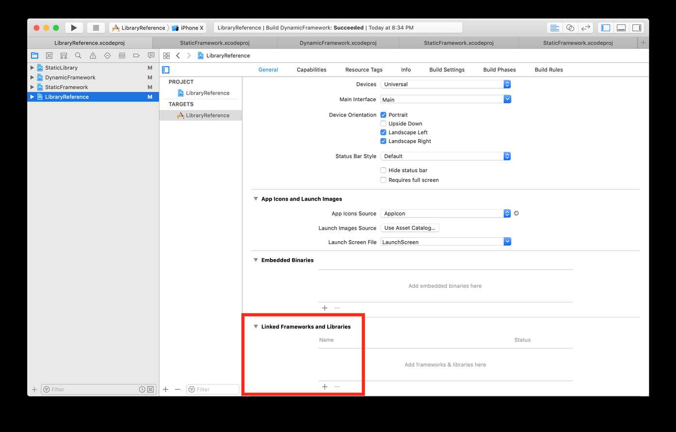
Task: Open the Breakpoint navigator
Action: coord(136,55)
